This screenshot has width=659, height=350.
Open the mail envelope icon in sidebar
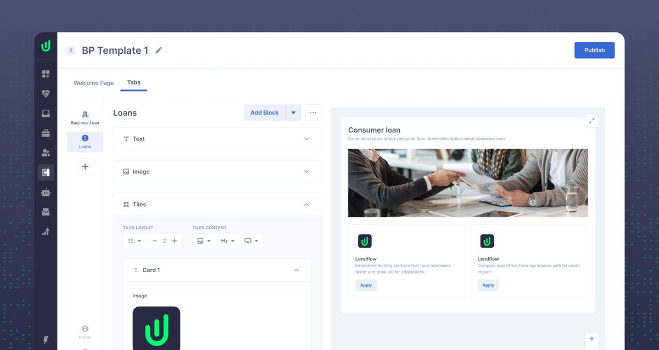pyautogui.click(x=46, y=211)
